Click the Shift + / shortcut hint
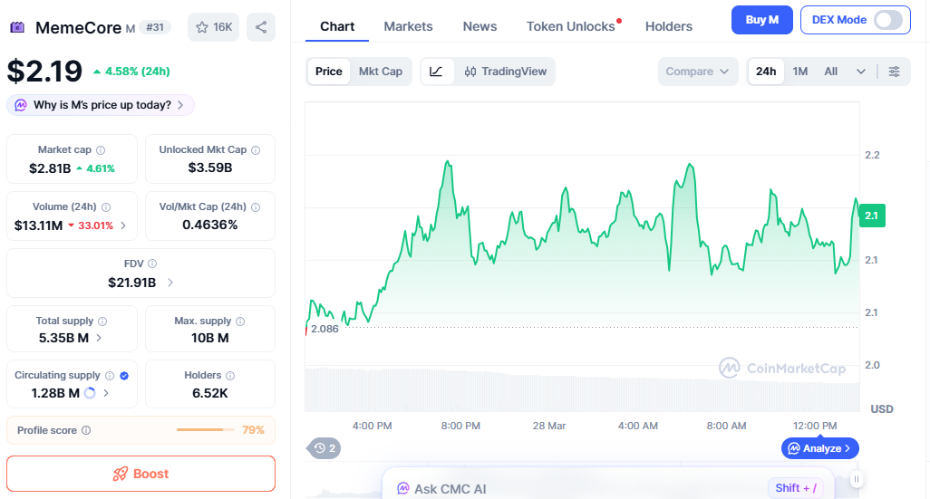Viewport: 930px width, 499px height. click(x=795, y=488)
